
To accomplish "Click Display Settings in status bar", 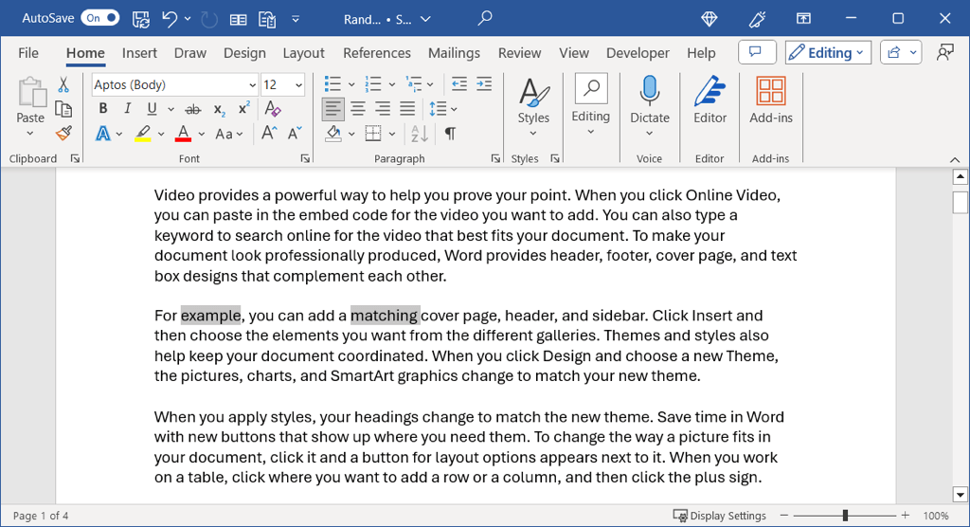I will (x=719, y=516).
